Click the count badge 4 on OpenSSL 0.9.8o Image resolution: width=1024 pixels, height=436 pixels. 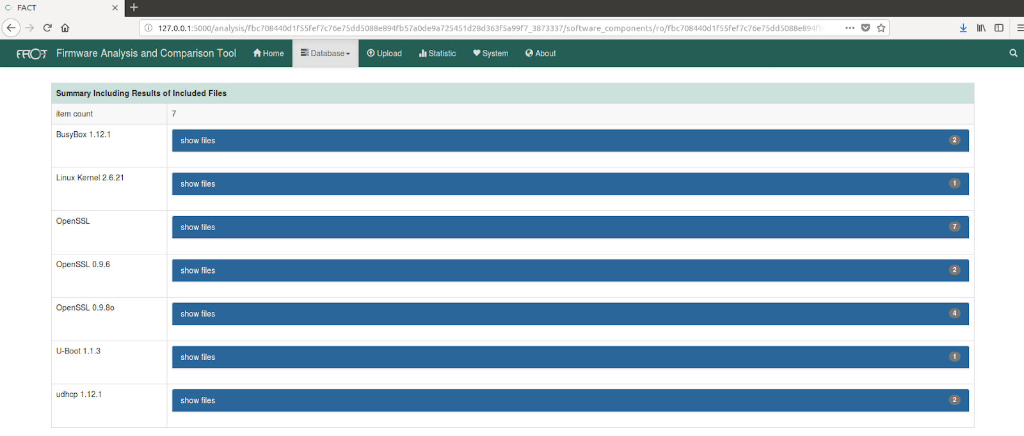tap(954, 313)
